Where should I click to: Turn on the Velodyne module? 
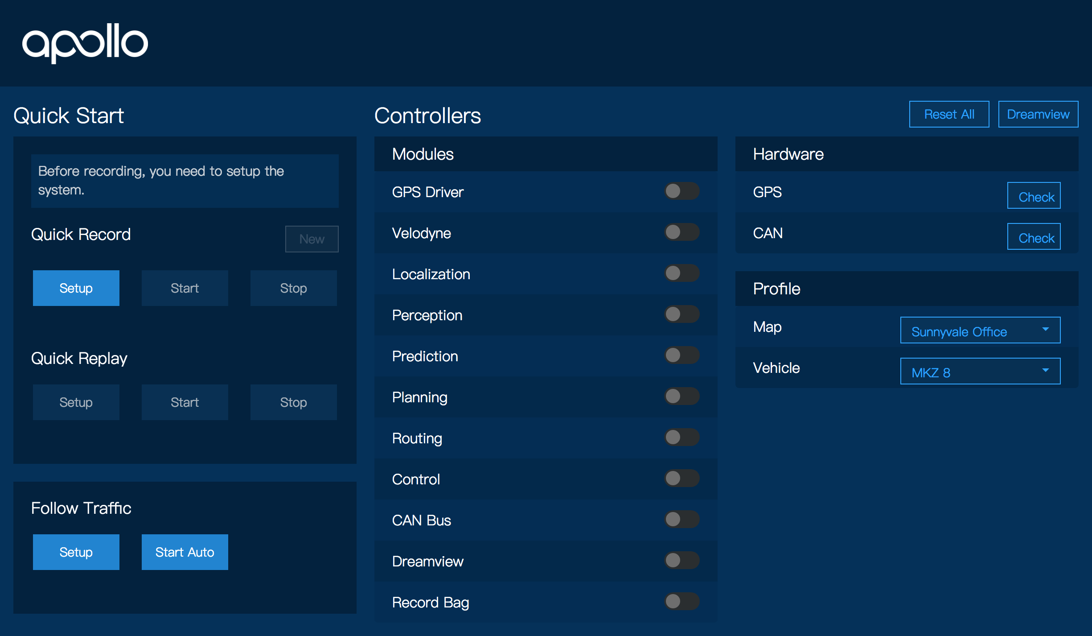coord(681,232)
